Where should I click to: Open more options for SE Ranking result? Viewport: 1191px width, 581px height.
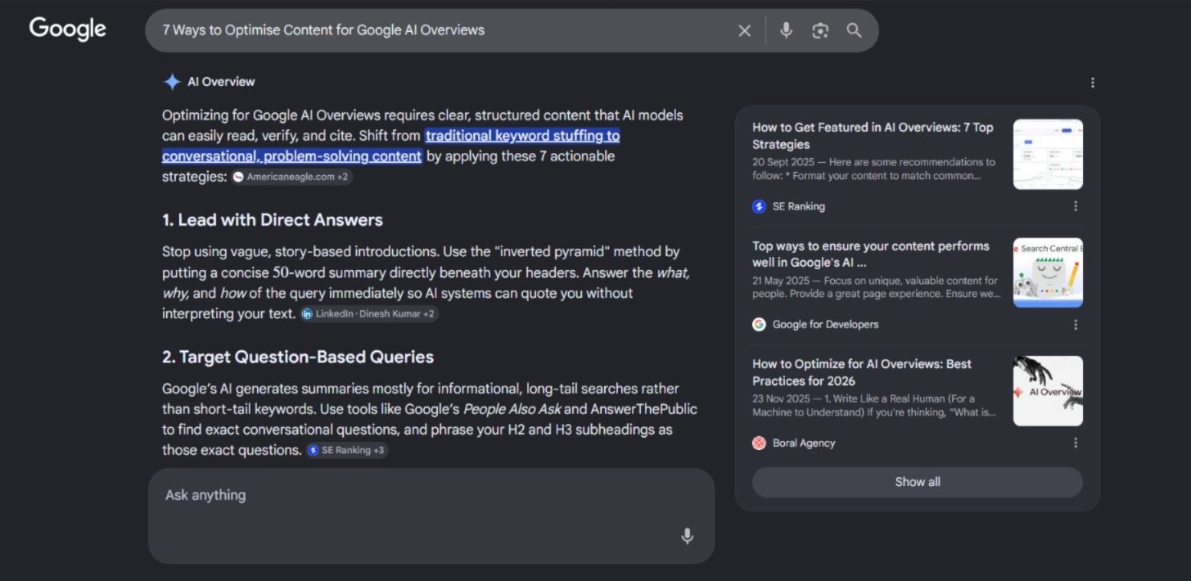pyautogui.click(x=1076, y=206)
